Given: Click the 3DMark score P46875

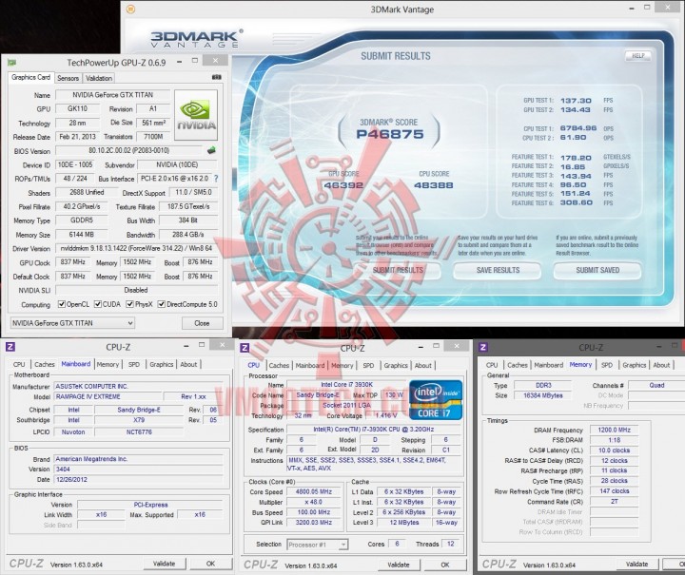Looking at the screenshot, I should (390, 134).
